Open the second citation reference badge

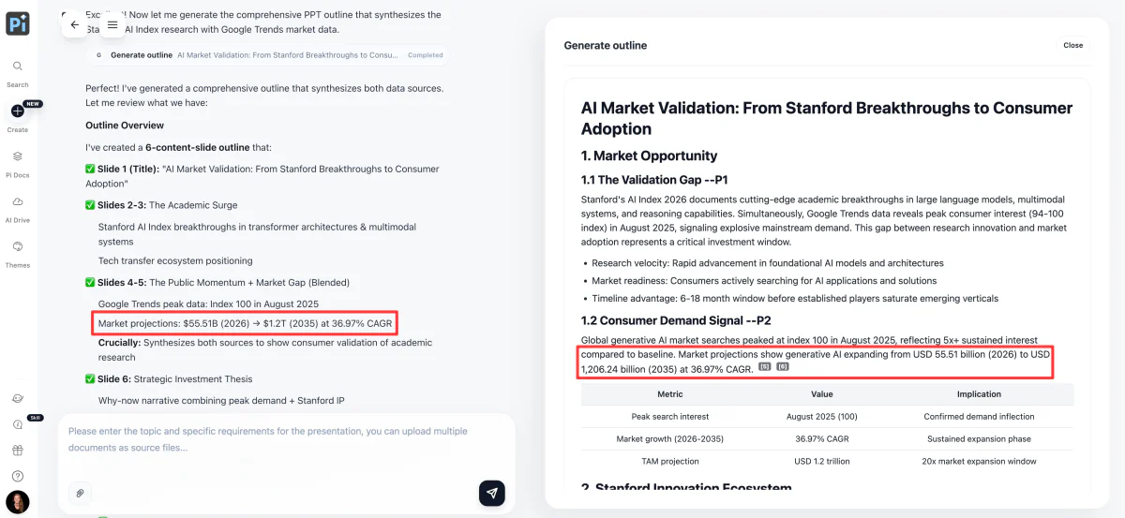tap(783, 368)
